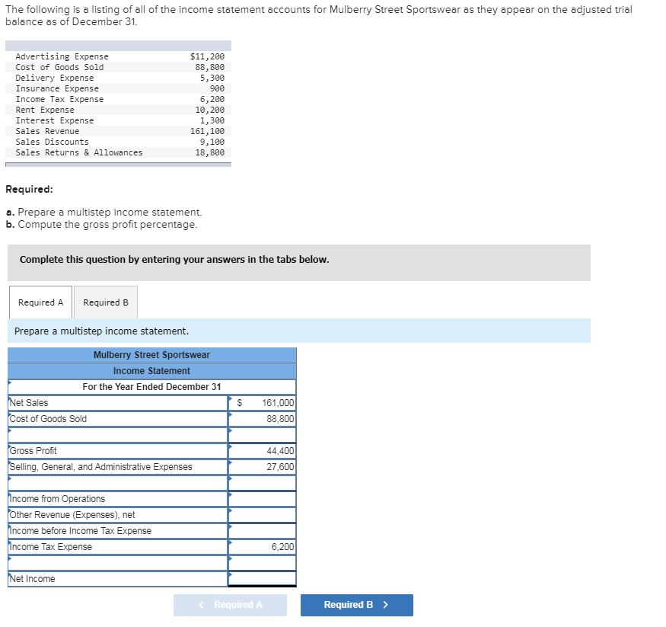Click the Sales Discounts value 9,100
Viewport: 666px width, 627px height.
[212, 142]
